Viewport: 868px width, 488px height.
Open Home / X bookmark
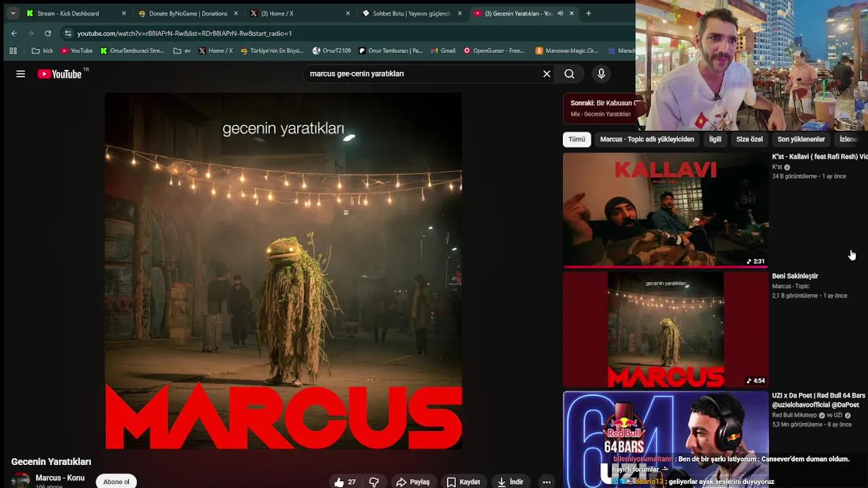tap(215, 50)
